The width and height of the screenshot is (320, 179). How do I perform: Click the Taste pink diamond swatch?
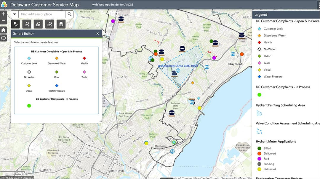click(x=84, y=72)
